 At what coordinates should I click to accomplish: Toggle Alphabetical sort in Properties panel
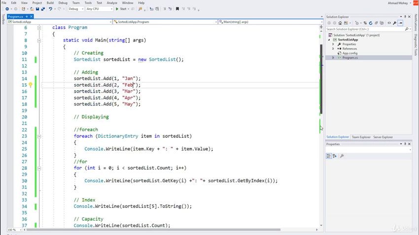(x=335, y=156)
